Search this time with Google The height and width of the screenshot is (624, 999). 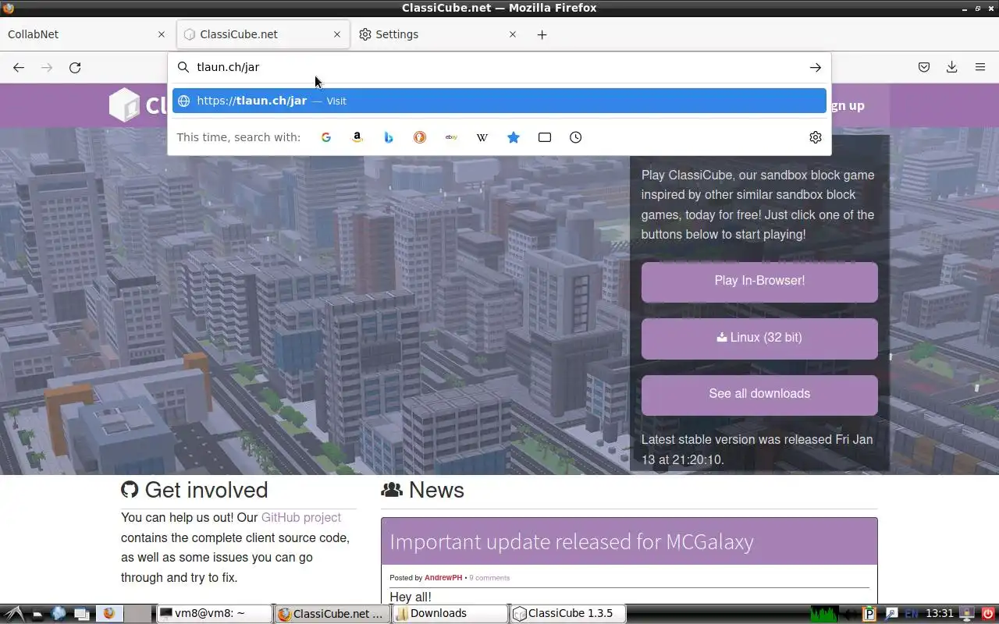point(326,137)
